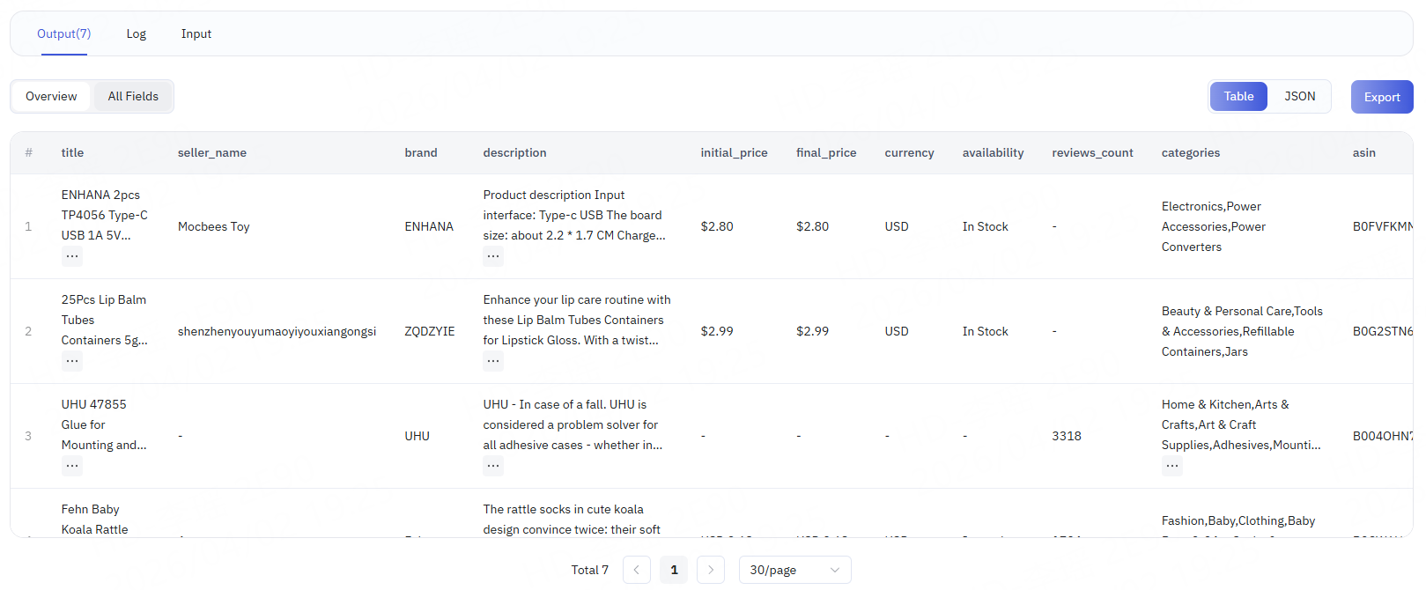Switch to the Log tab
This screenshot has width=1426, height=590.
[x=136, y=33]
